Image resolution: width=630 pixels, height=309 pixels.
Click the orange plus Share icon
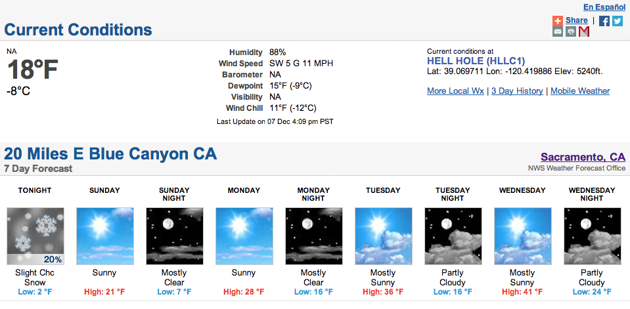click(x=557, y=21)
